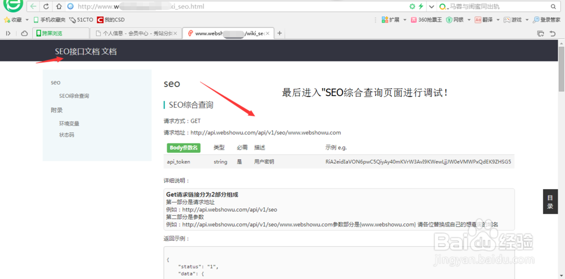Click 登录管家 login manager

pyautogui.click(x=546, y=20)
